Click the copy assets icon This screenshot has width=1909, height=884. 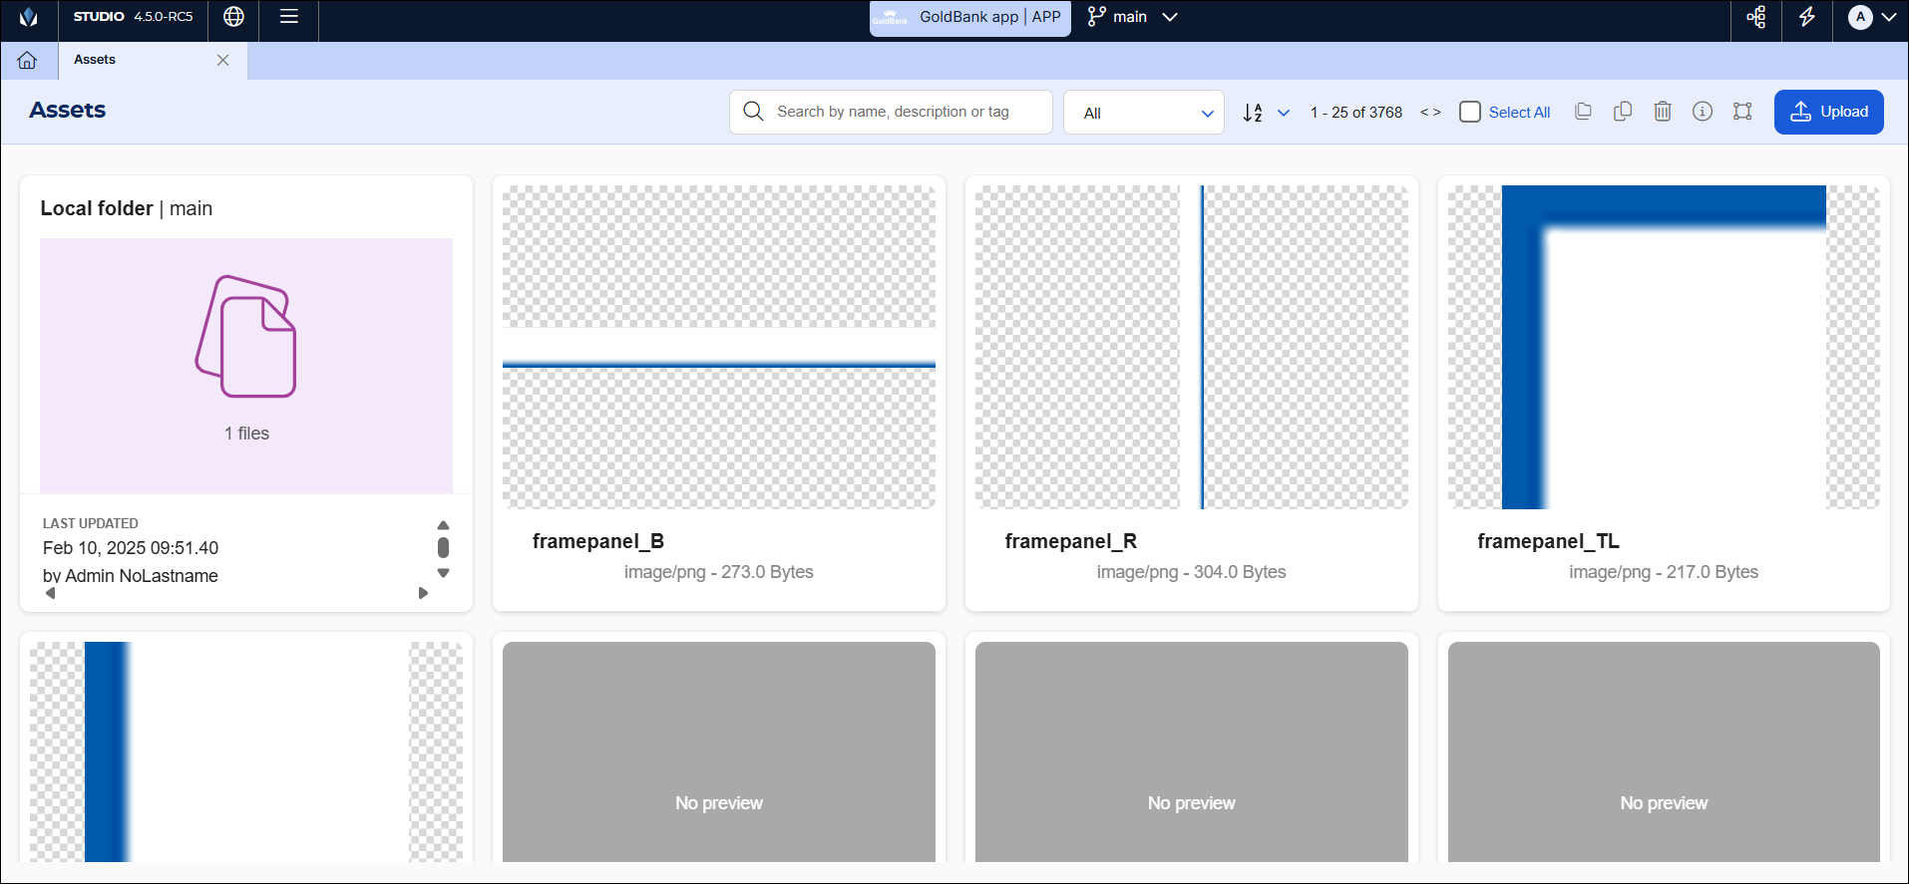(x=1623, y=112)
